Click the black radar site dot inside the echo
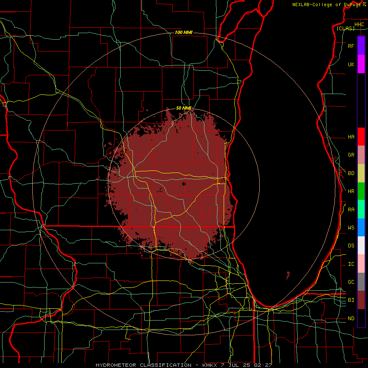This screenshot has height=368, width=368. pyautogui.click(x=184, y=184)
